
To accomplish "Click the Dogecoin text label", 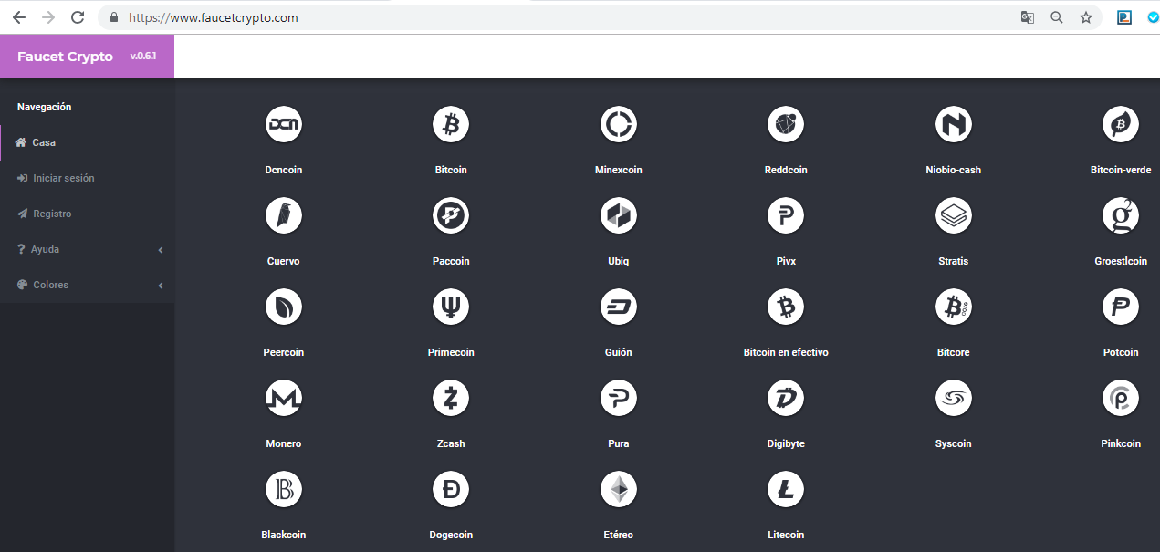I will 451,535.
